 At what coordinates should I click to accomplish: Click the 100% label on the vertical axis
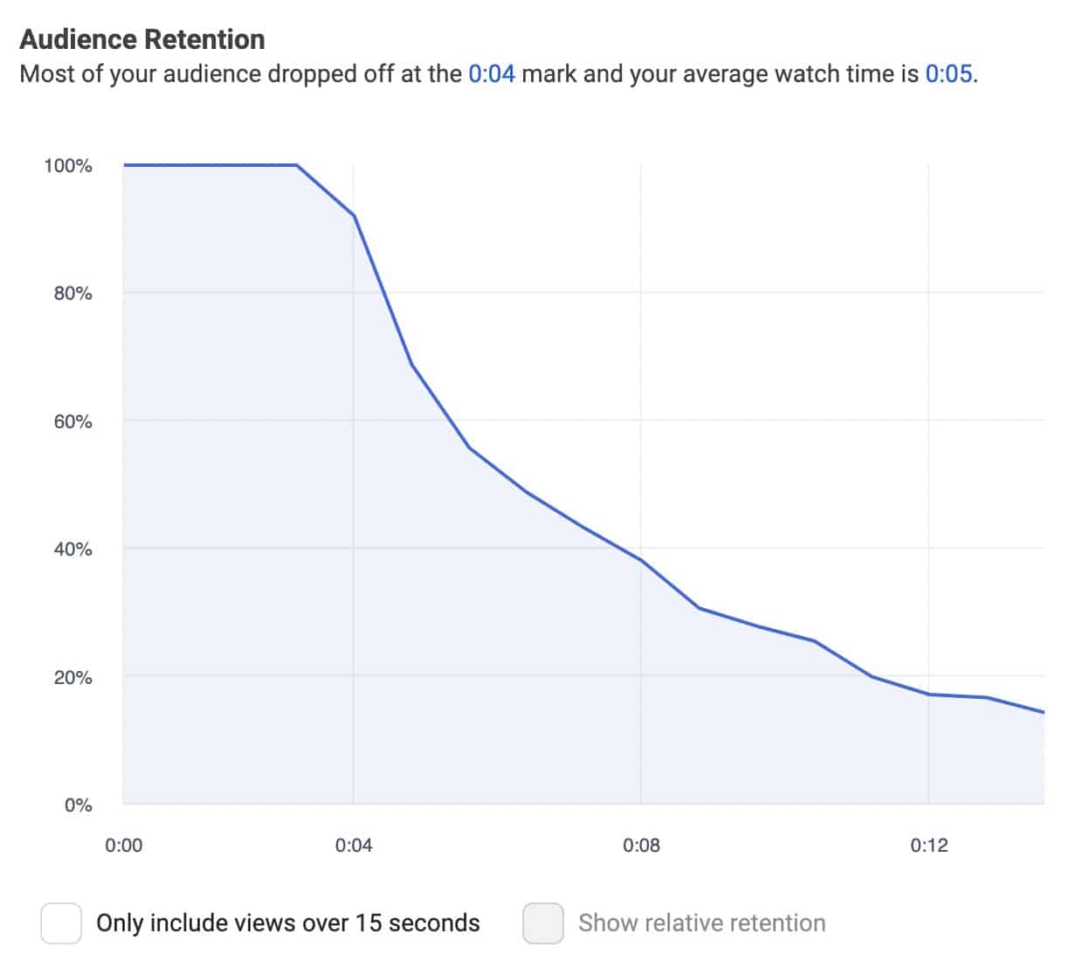coord(68,166)
